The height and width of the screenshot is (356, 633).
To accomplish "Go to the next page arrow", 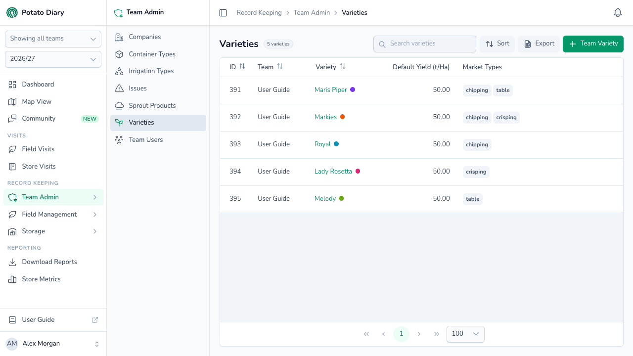I will 419,334.
